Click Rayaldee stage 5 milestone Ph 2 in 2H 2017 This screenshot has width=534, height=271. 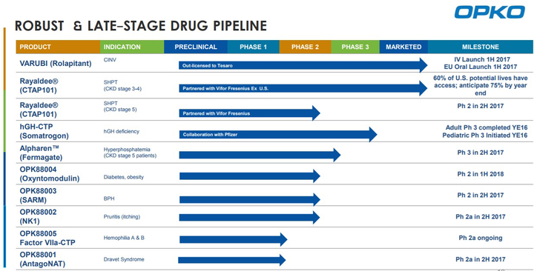tap(481, 106)
